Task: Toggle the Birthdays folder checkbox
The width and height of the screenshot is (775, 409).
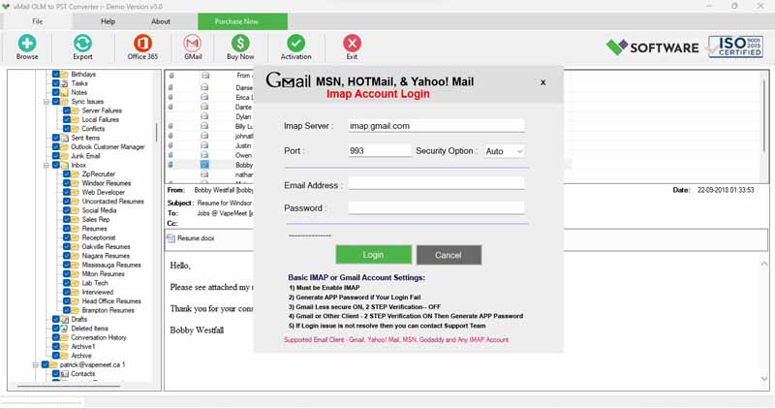Action: (x=56, y=75)
